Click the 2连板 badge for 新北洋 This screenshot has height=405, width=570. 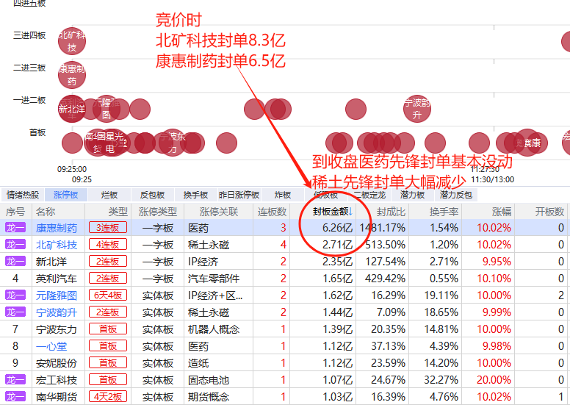point(107,261)
